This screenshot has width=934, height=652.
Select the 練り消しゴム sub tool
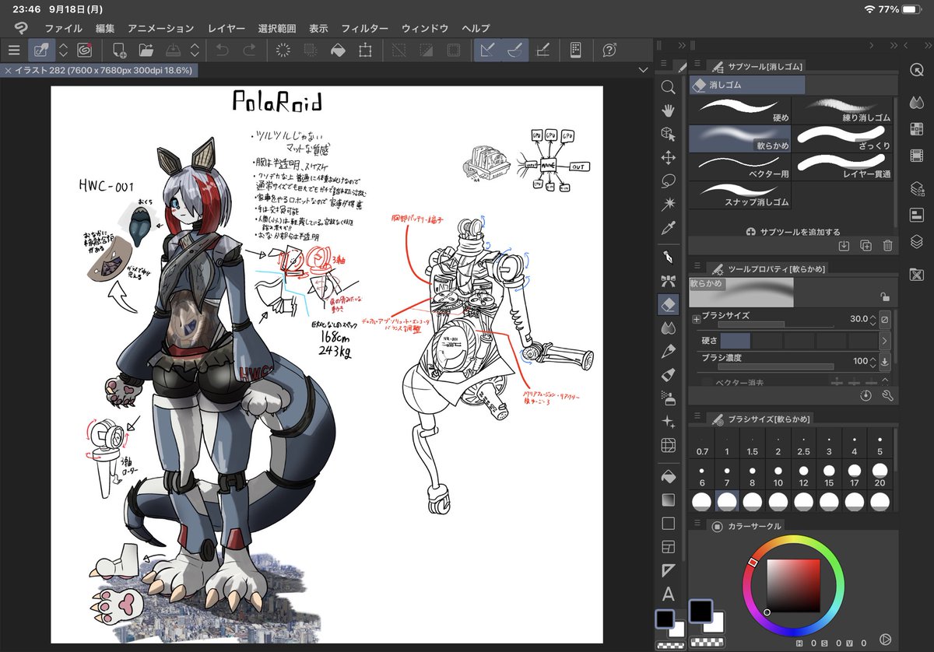tap(843, 110)
